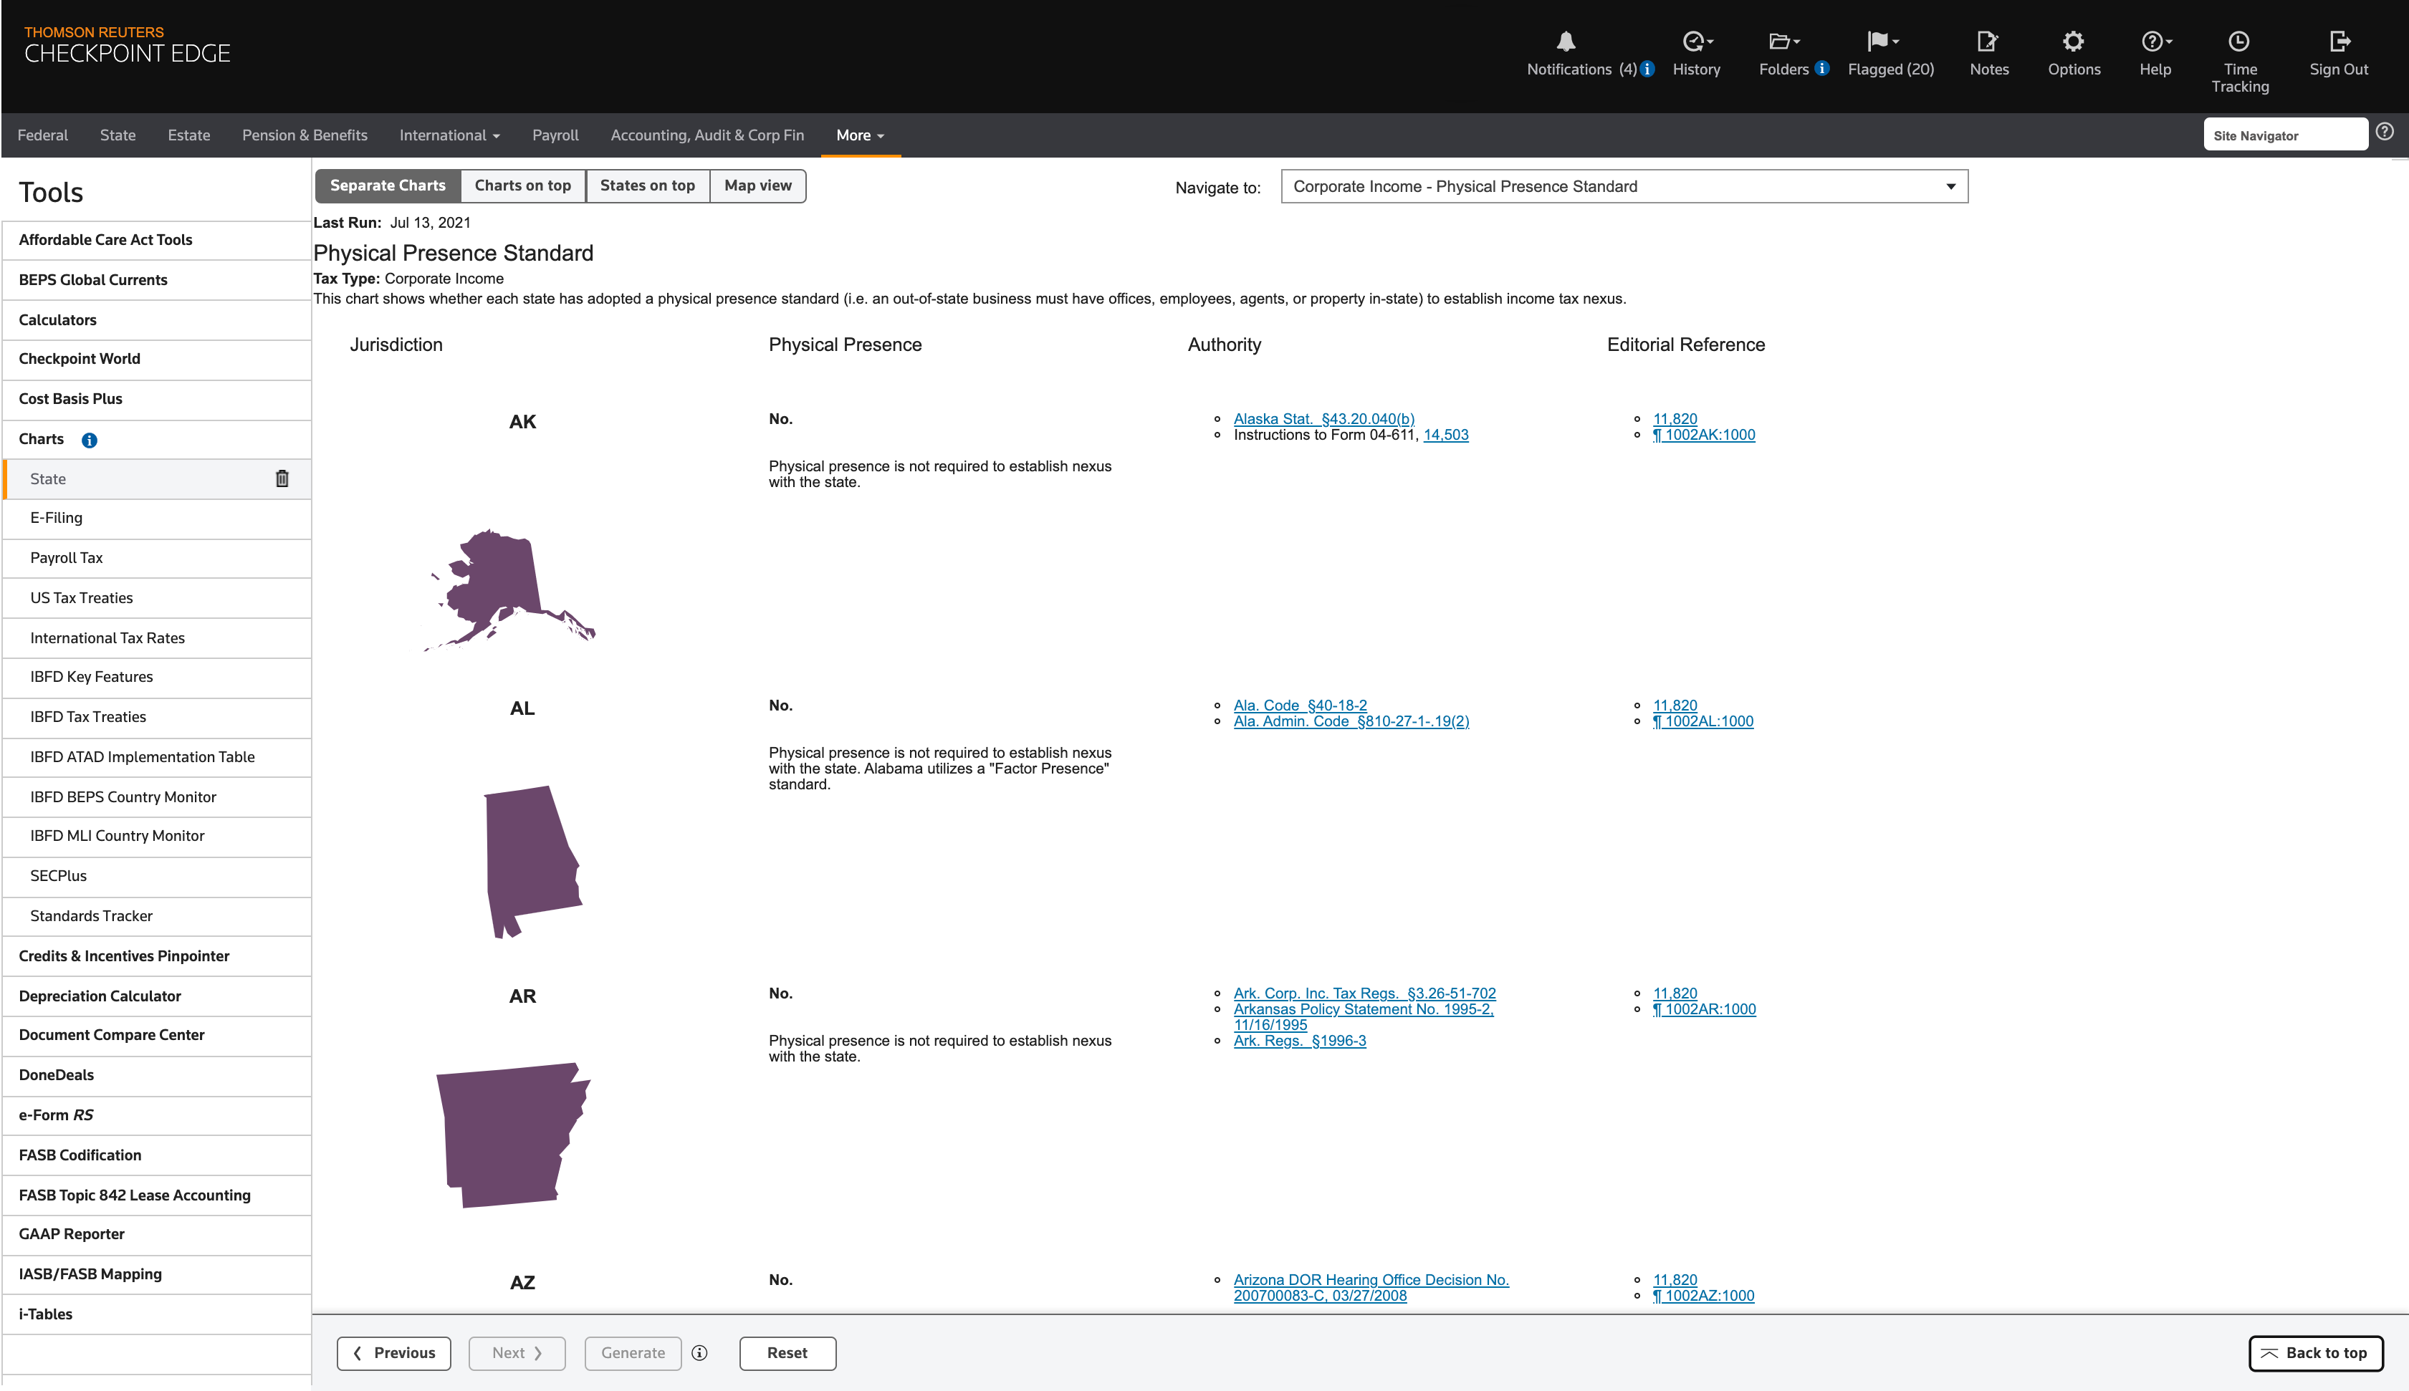Click the Back to top button
The image size is (2409, 1391).
(2314, 1353)
